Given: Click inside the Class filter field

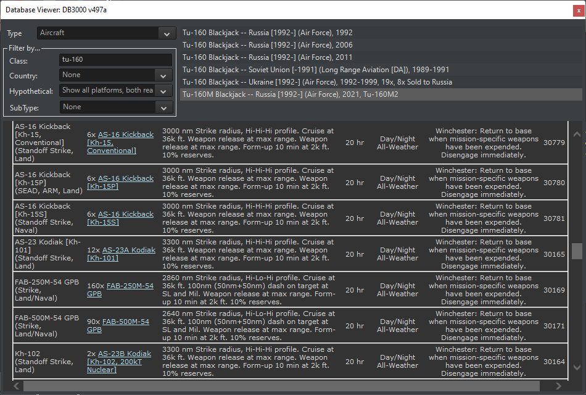Looking at the screenshot, I should [115, 60].
